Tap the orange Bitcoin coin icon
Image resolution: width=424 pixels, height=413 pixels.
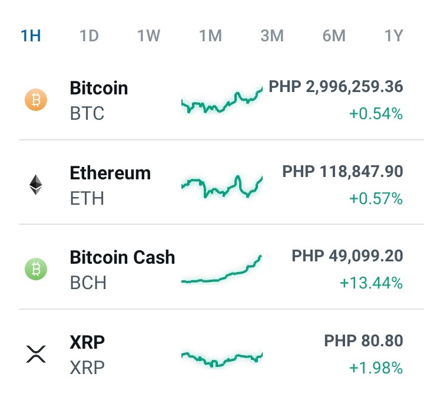point(36,100)
